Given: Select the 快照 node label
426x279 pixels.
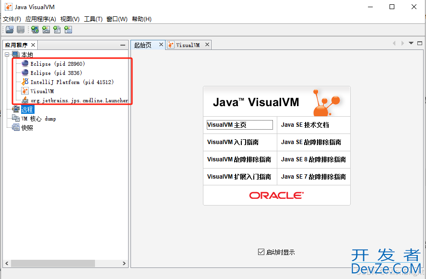Looking at the screenshot, I should click(x=27, y=128).
